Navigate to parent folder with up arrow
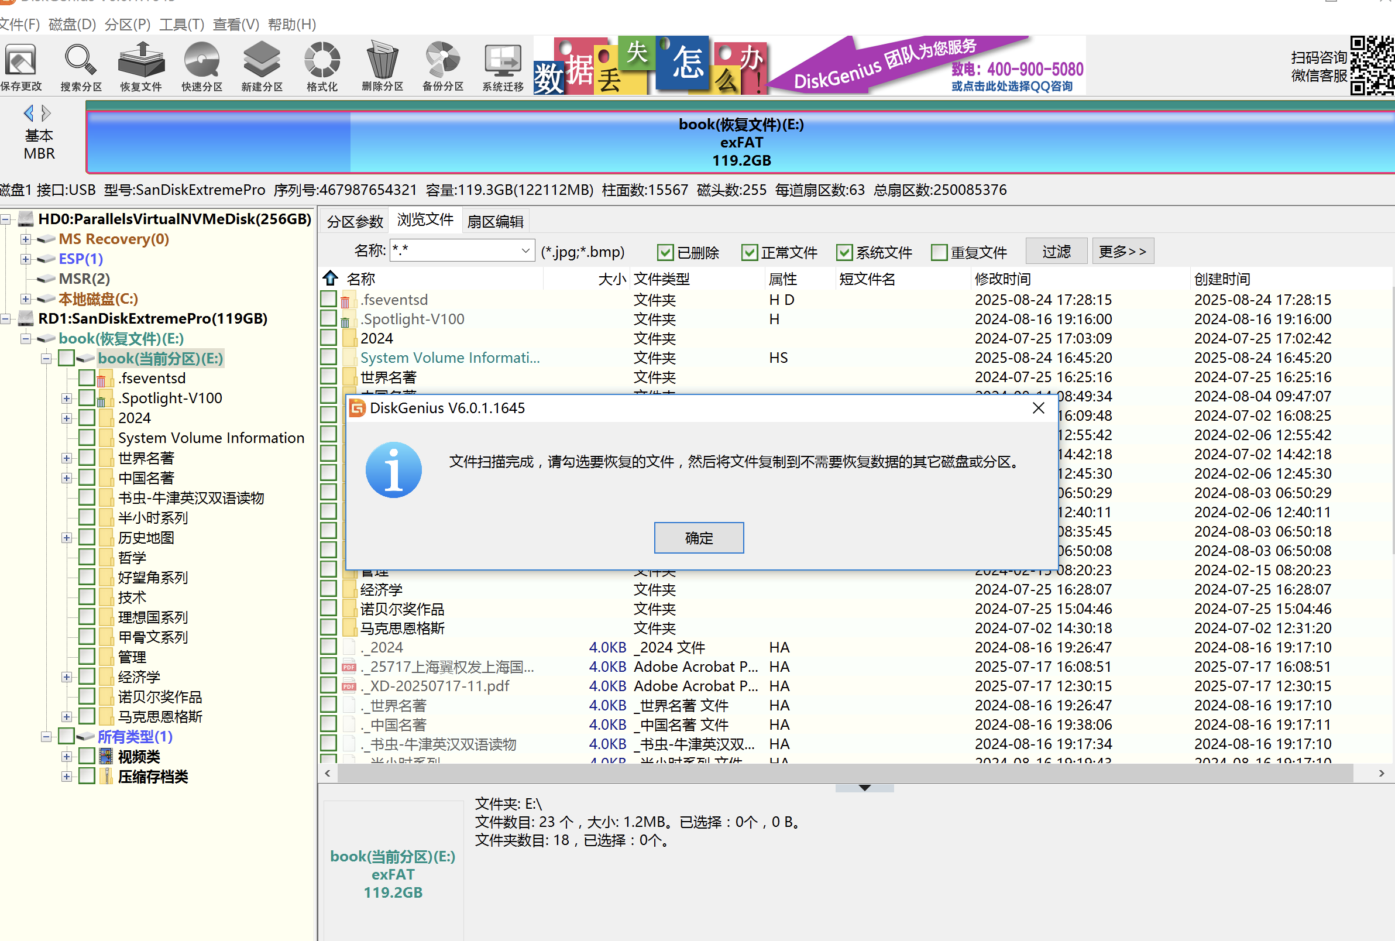Screen dimensions: 1395x941 [331, 279]
